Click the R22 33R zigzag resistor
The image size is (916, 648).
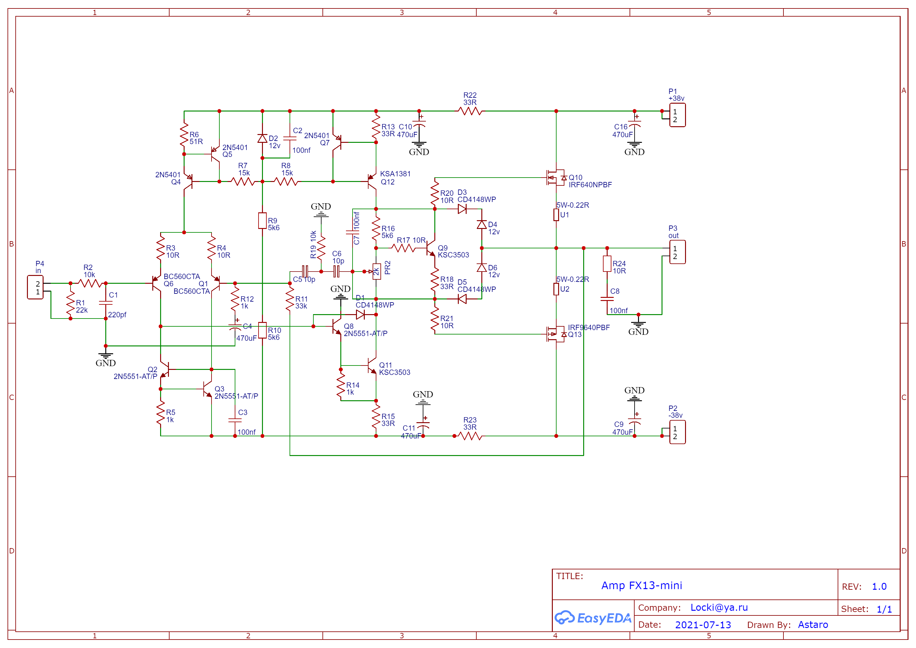[x=470, y=111]
